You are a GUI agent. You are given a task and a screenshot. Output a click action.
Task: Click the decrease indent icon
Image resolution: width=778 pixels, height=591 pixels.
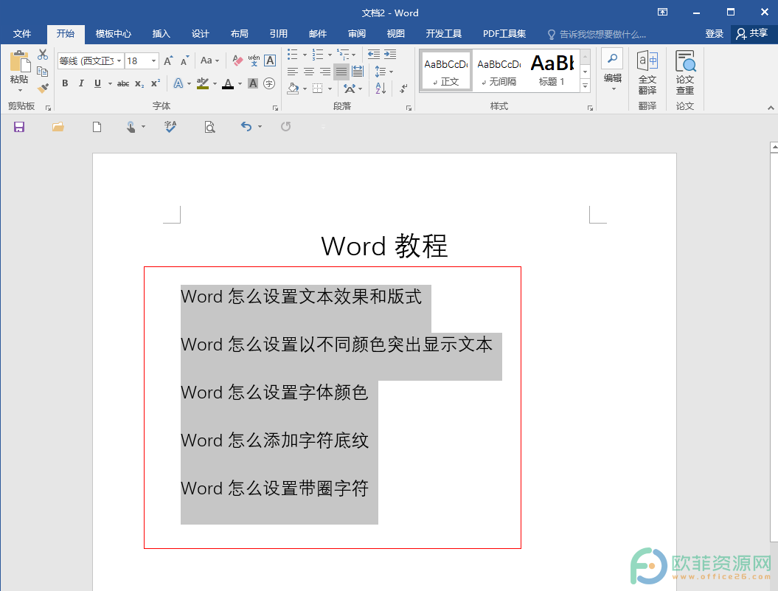tap(374, 54)
